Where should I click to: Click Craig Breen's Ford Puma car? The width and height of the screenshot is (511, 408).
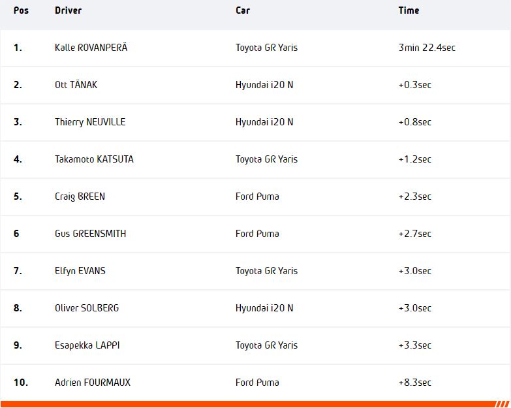pos(257,196)
